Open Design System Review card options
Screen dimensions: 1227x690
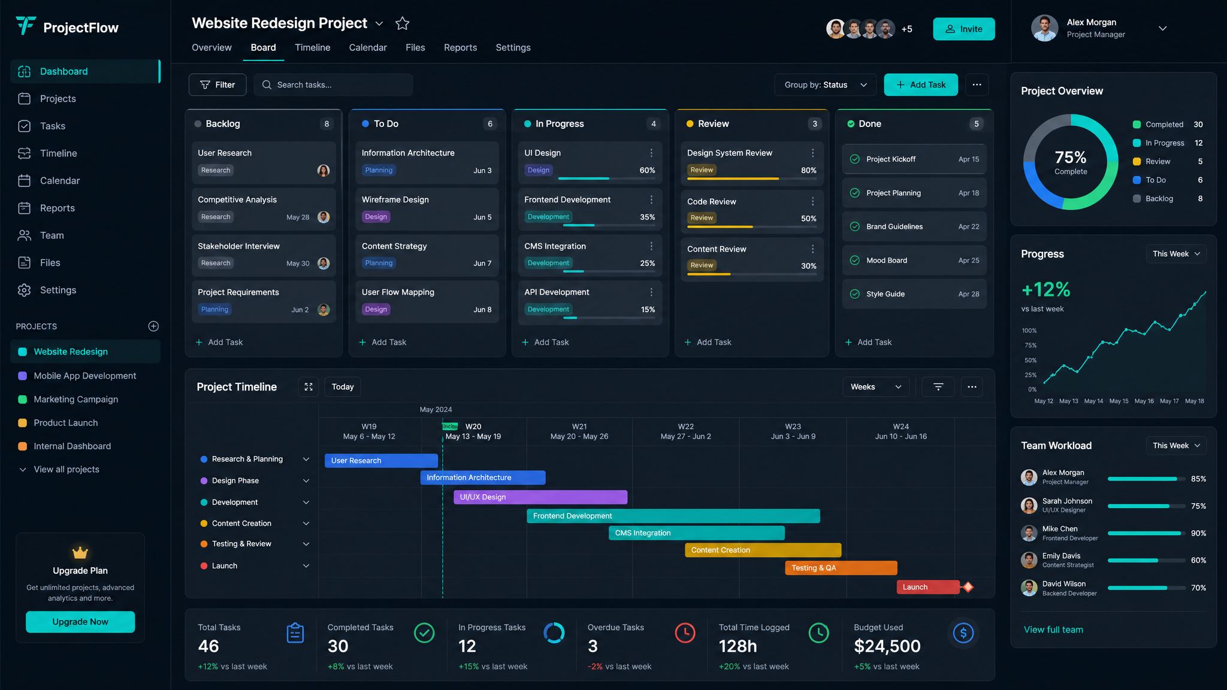click(x=812, y=153)
